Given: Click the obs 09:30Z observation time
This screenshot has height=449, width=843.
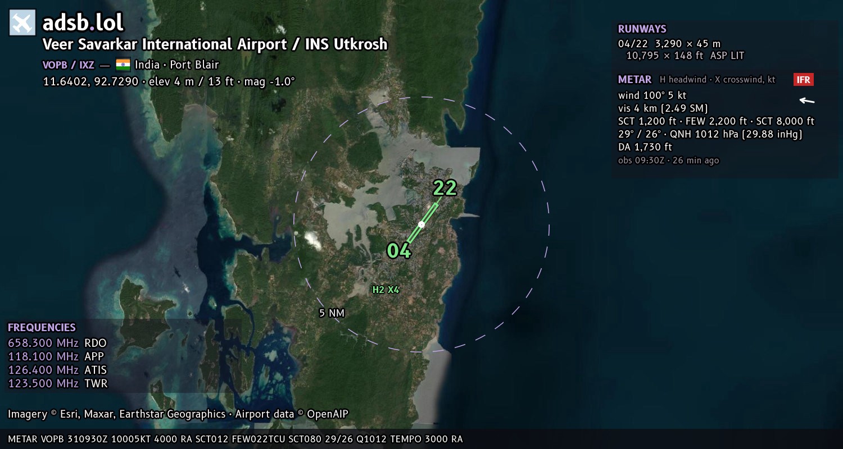Looking at the screenshot, I should tap(668, 161).
